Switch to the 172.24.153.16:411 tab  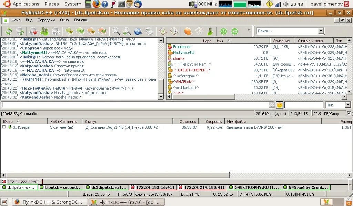click(x=153, y=187)
